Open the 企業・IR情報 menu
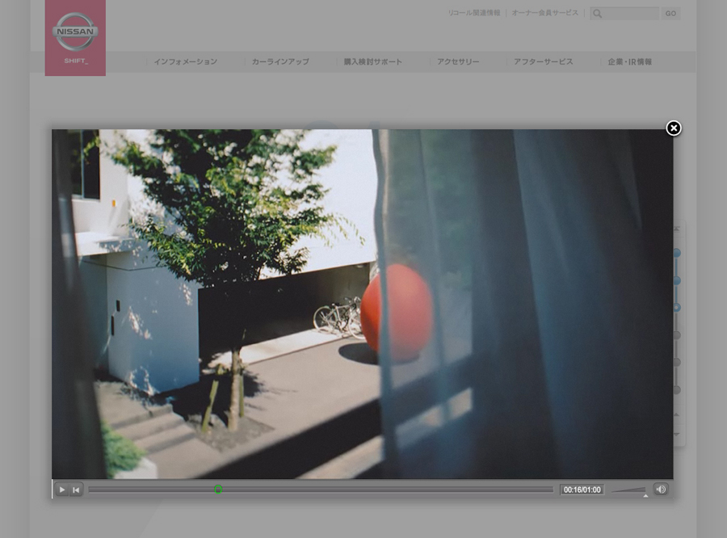The width and height of the screenshot is (727, 538). (630, 62)
